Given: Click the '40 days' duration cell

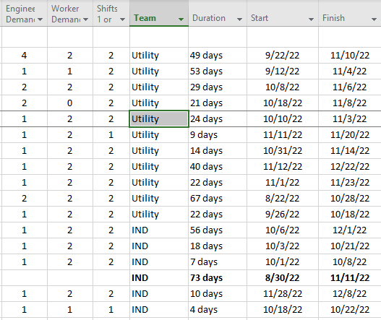Looking at the screenshot, I should pyautogui.click(x=218, y=167).
